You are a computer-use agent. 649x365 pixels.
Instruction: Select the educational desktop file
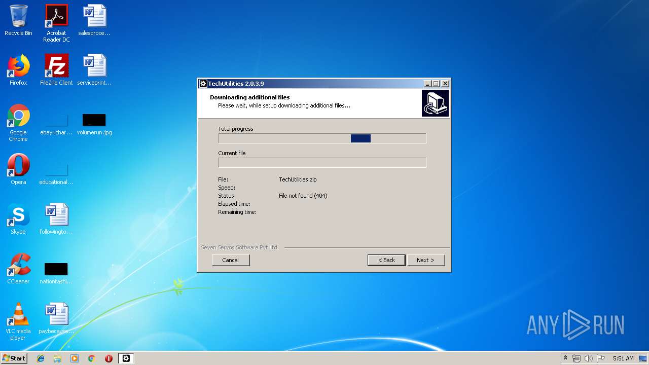[56, 172]
